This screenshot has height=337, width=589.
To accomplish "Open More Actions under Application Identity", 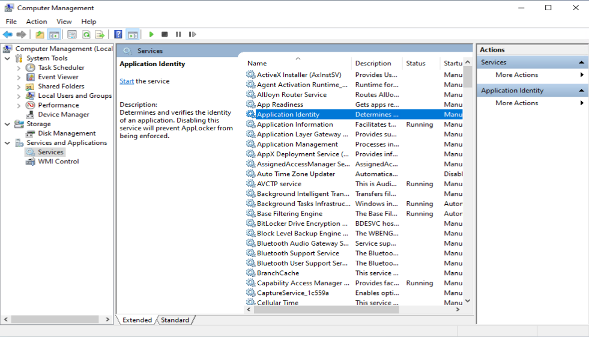I will coord(516,103).
